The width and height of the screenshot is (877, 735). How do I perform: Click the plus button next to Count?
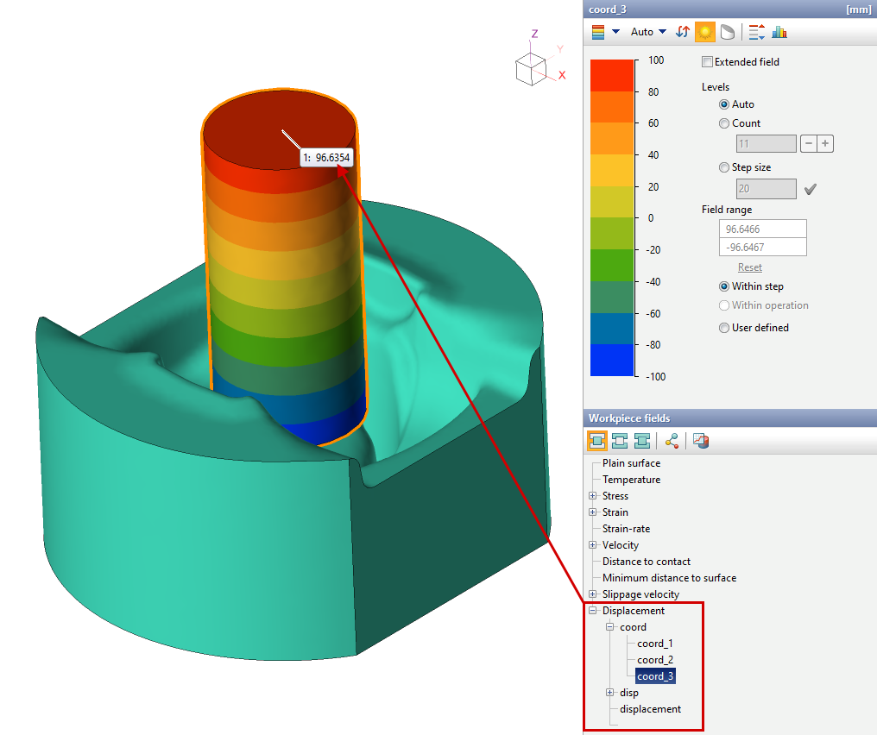826,144
